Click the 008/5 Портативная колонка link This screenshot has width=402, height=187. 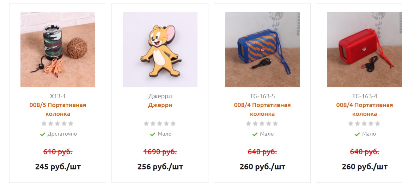(58, 110)
